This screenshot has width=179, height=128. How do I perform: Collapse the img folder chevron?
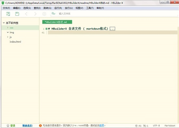pyautogui.click(x=8, y=32)
